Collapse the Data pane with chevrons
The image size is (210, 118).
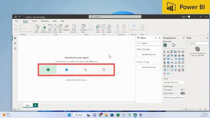(207, 38)
